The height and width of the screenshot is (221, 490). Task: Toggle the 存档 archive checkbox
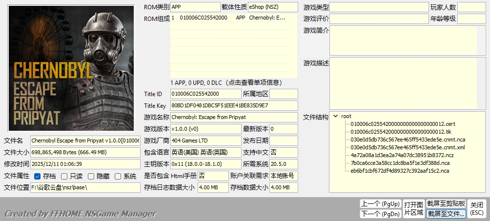pos(37,176)
